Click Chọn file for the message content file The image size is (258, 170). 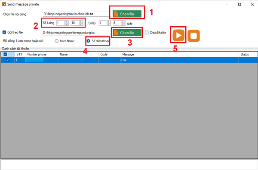coord(127,14)
